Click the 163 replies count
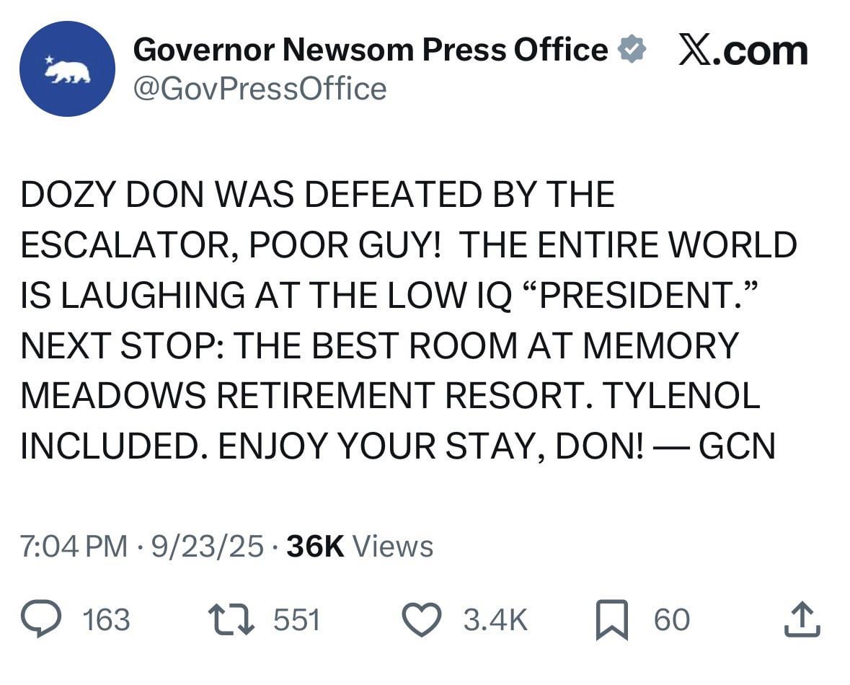 [x=107, y=620]
